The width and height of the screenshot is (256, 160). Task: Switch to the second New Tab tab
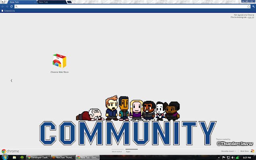point(52,2)
